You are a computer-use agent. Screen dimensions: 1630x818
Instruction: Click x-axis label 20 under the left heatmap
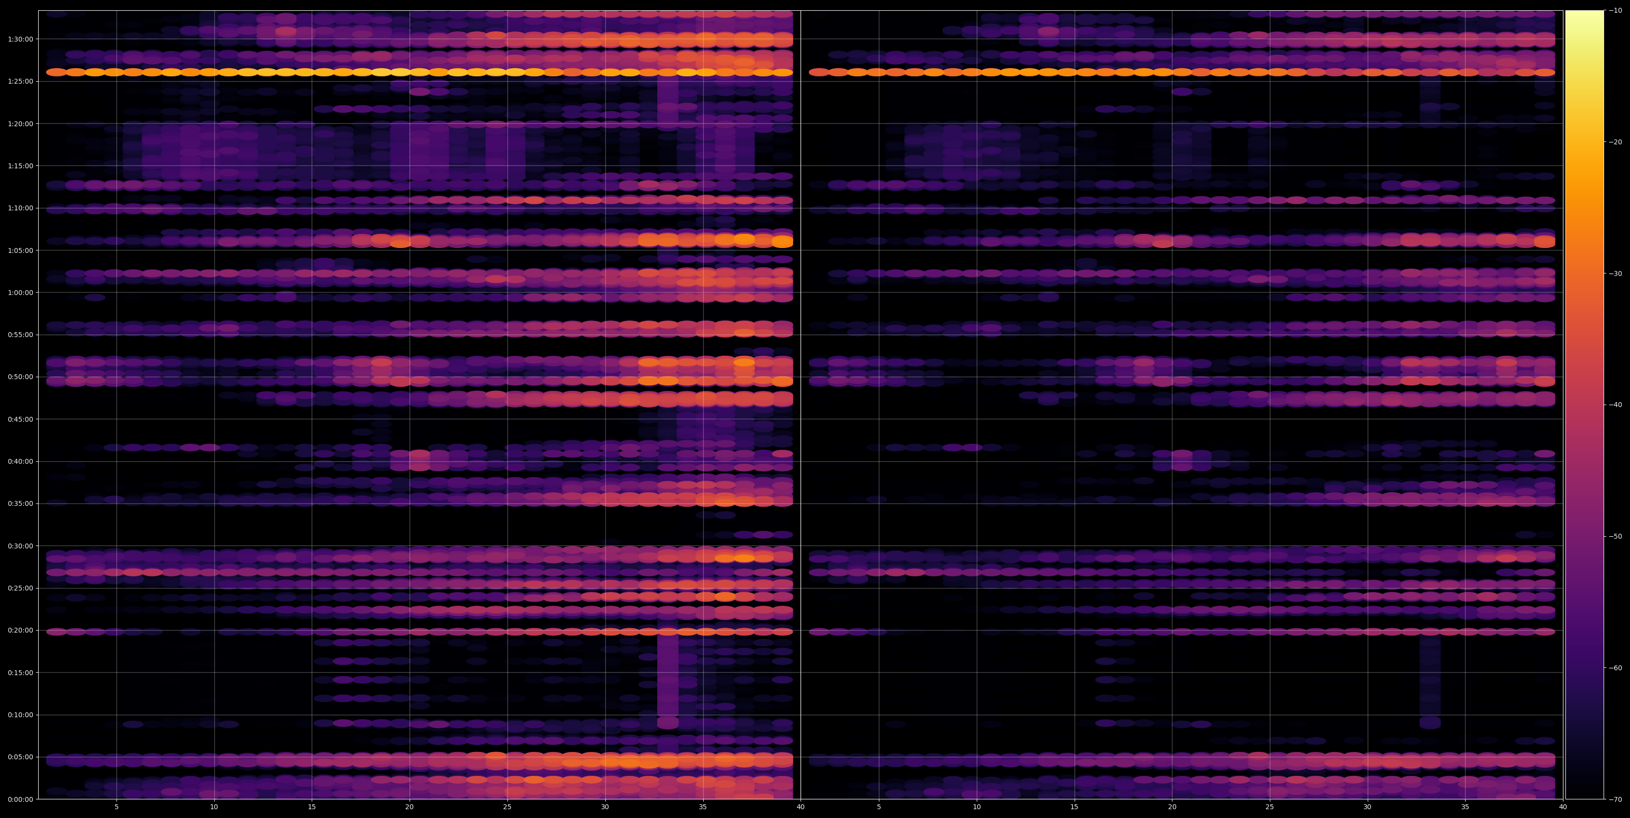[410, 807]
